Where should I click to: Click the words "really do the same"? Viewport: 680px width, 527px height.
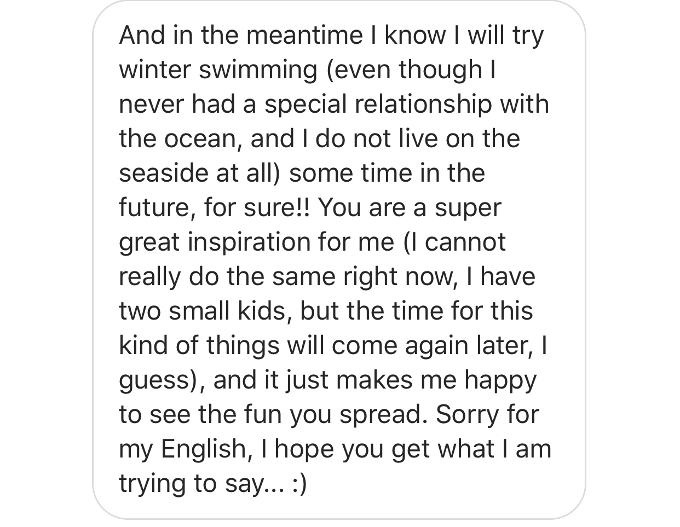coord(228,277)
